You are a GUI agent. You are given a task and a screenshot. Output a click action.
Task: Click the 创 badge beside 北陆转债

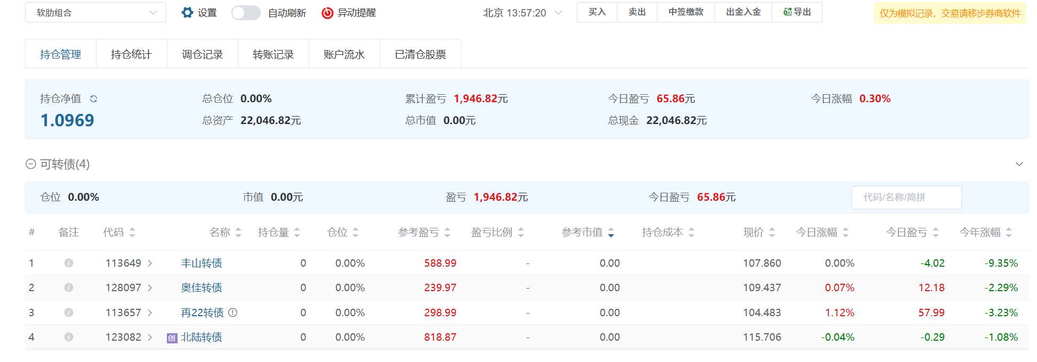pos(172,338)
